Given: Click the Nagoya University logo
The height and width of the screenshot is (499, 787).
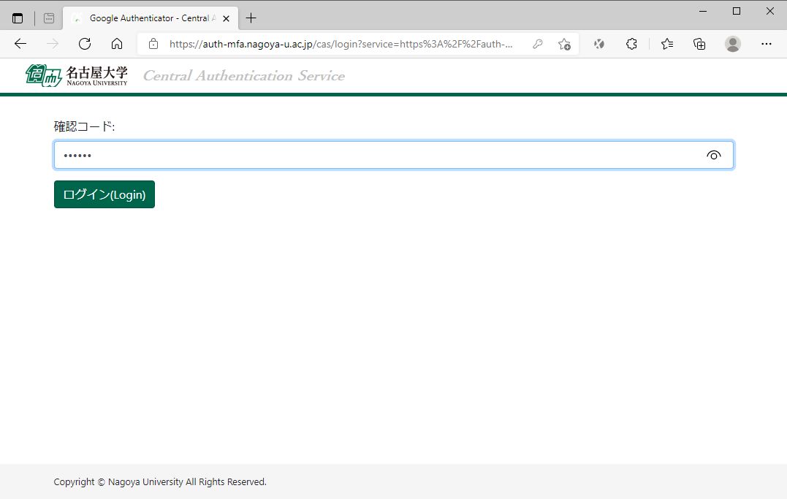Looking at the screenshot, I should (x=78, y=75).
